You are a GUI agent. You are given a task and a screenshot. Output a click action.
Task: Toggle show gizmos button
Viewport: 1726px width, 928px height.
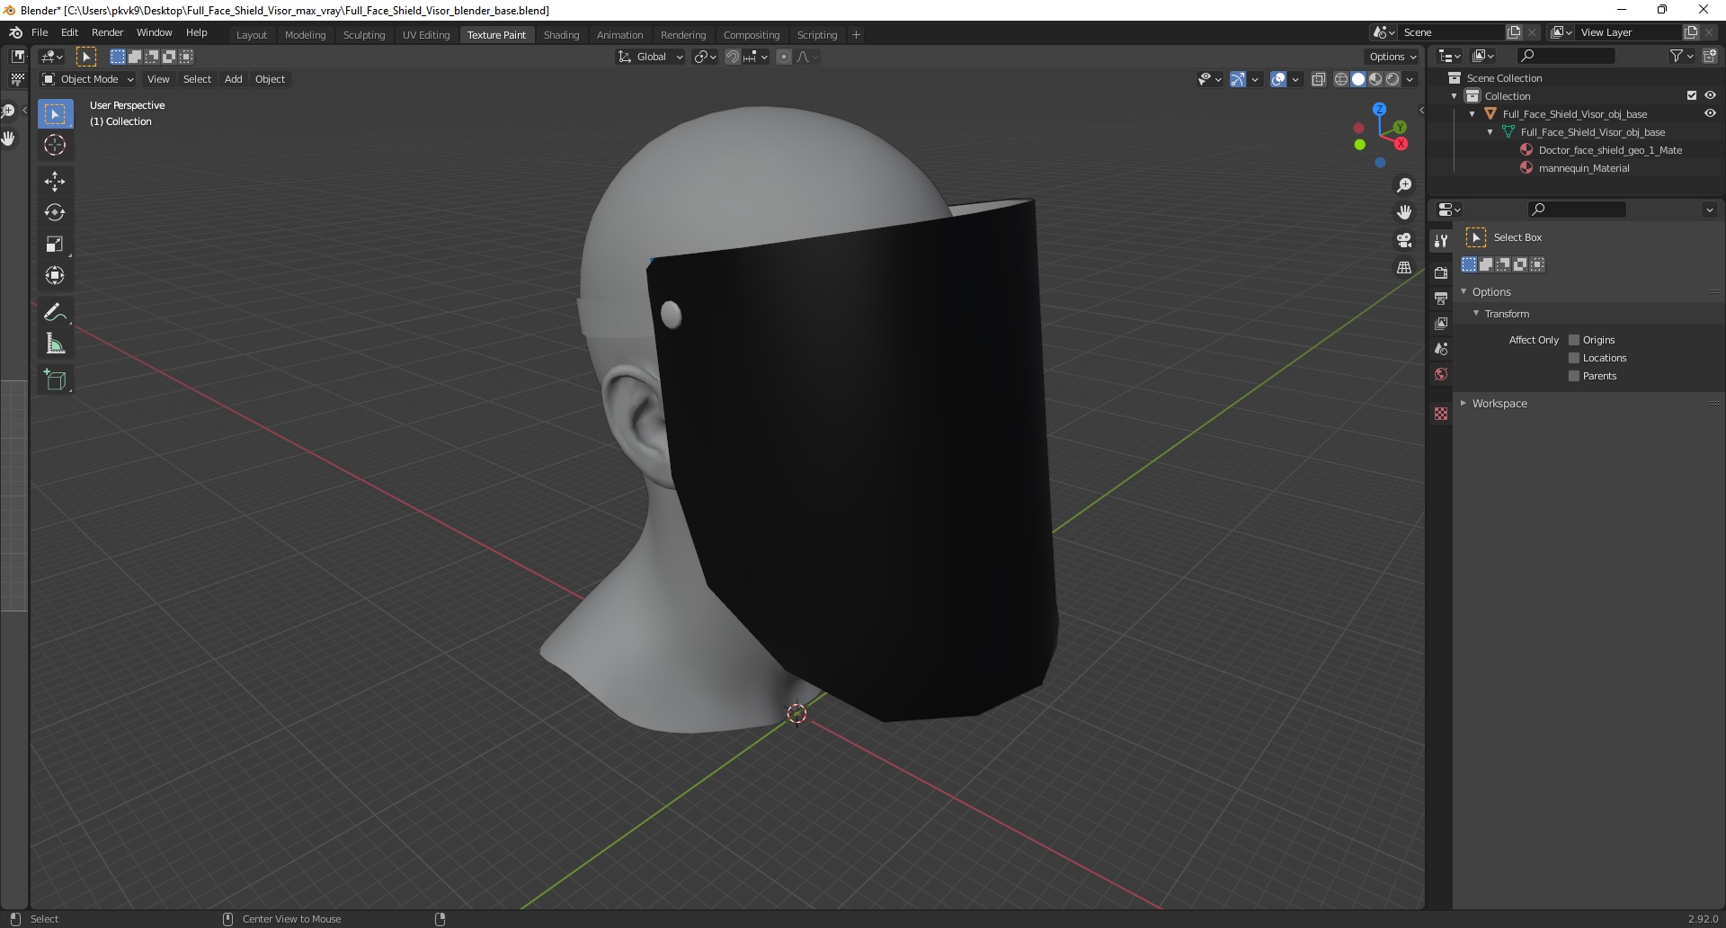(1238, 79)
